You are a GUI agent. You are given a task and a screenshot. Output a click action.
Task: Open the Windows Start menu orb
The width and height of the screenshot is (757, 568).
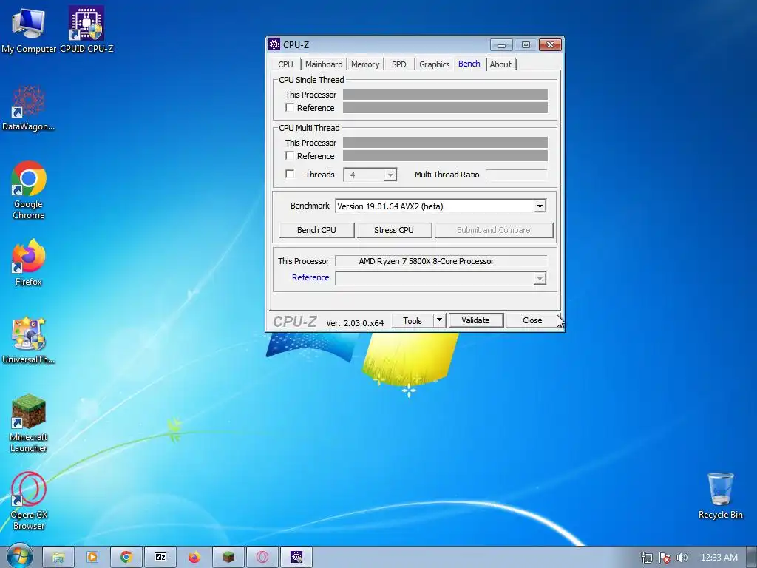[x=18, y=556]
